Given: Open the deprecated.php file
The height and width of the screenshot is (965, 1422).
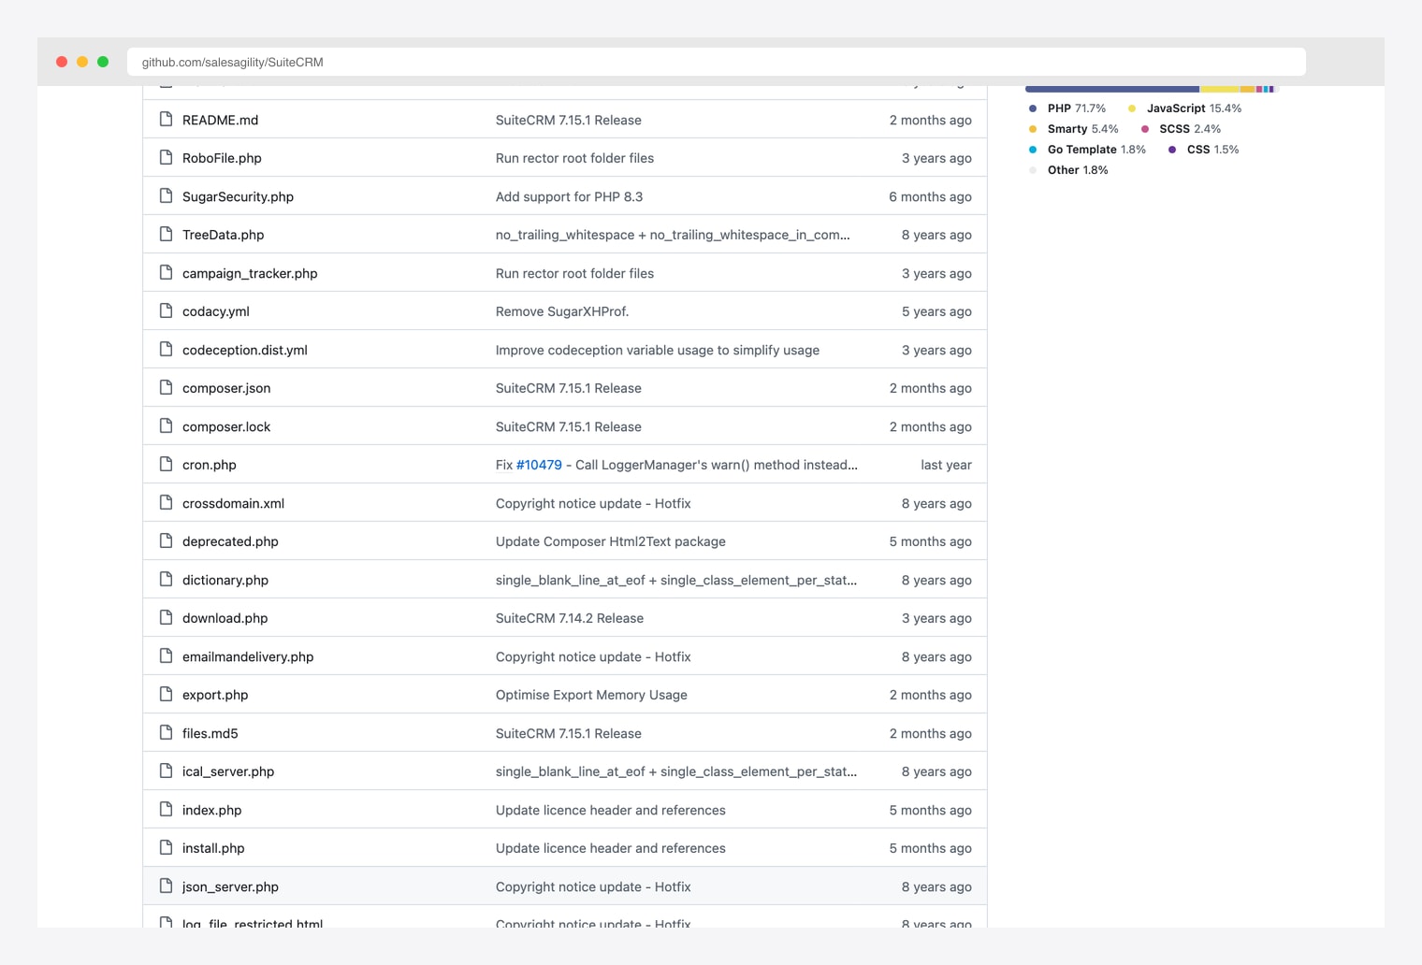Looking at the screenshot, I should click(x=230, y=541).
